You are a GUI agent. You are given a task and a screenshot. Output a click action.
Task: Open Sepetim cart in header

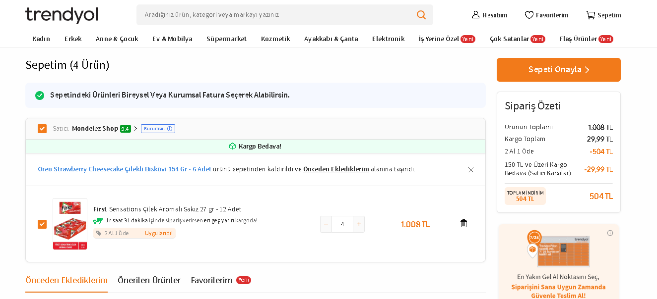tap(603, 15)
